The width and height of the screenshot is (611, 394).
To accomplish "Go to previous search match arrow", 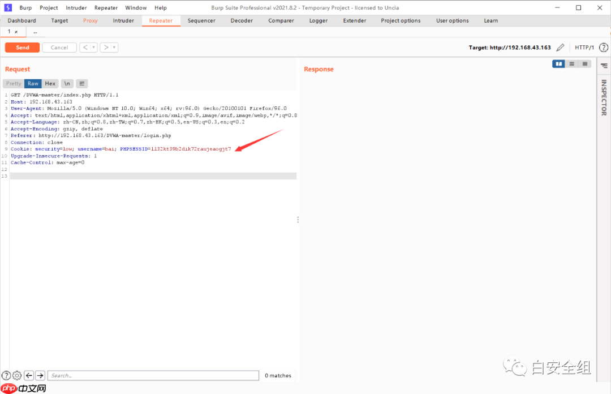I will coord(29,376).
